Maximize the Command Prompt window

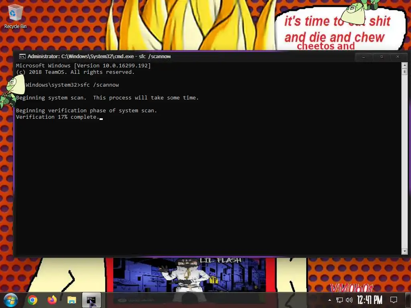(x=382, y=57)
